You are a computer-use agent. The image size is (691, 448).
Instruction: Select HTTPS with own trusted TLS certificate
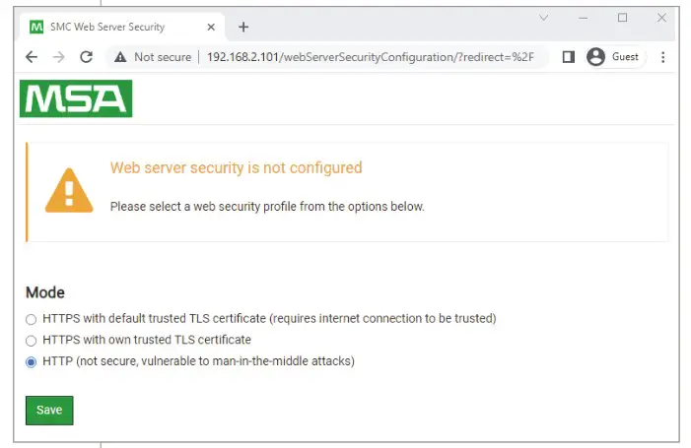click(32, 341)
